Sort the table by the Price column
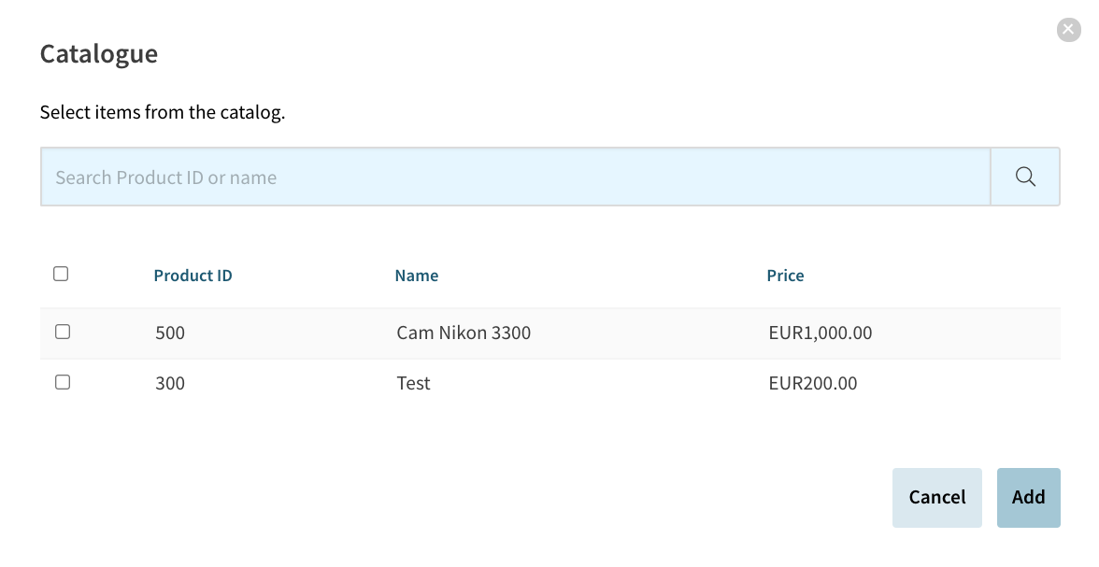 pos(785,276)
